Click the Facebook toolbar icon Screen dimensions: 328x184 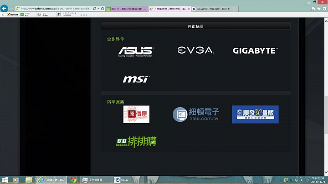(59, 14)
